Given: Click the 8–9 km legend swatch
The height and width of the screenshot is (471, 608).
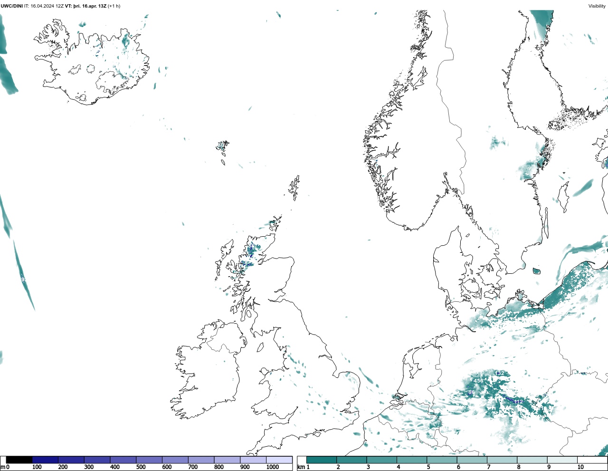Looking at the screenshot, I should click(x=532, y=460).
